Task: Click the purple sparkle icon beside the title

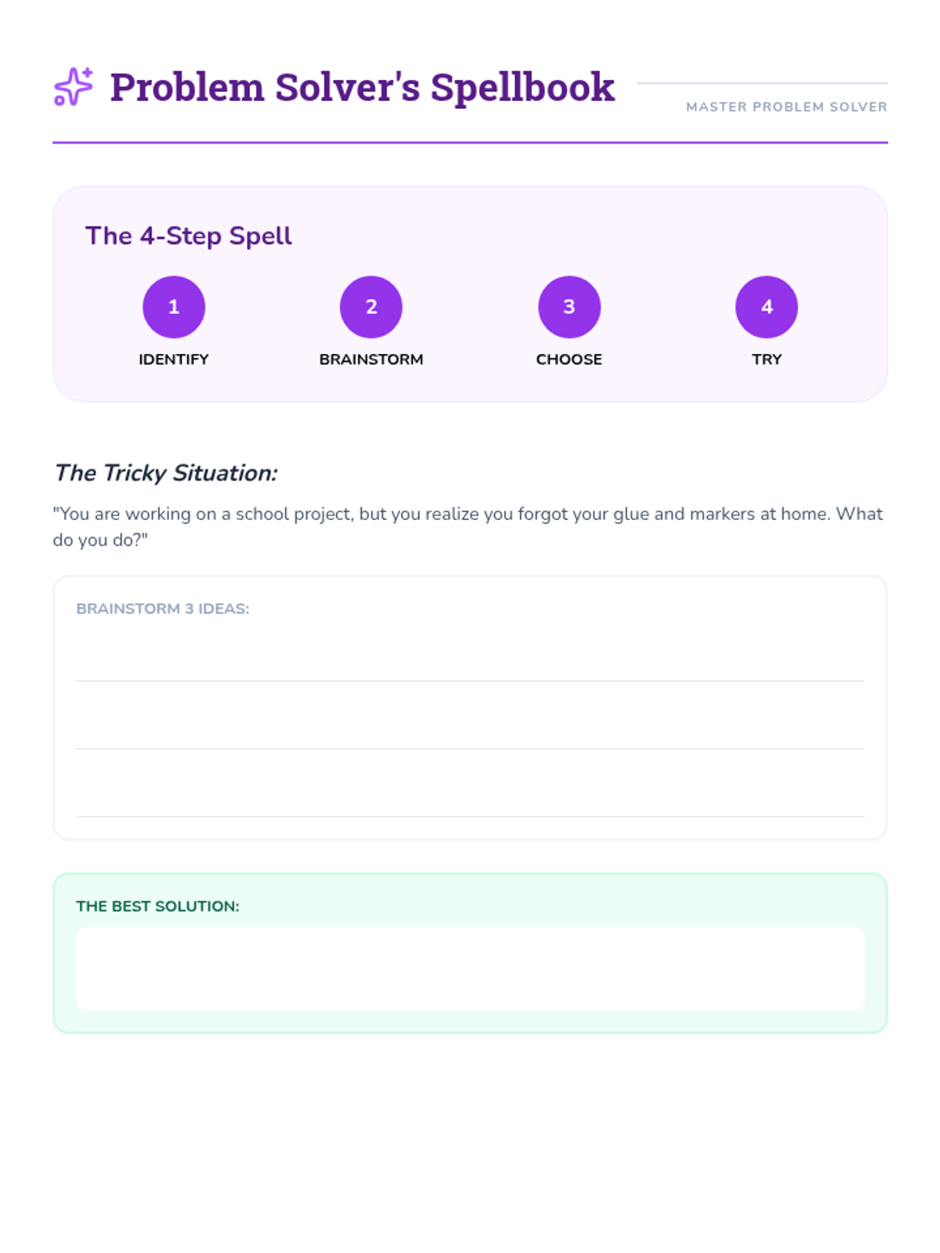Action: 73,86
